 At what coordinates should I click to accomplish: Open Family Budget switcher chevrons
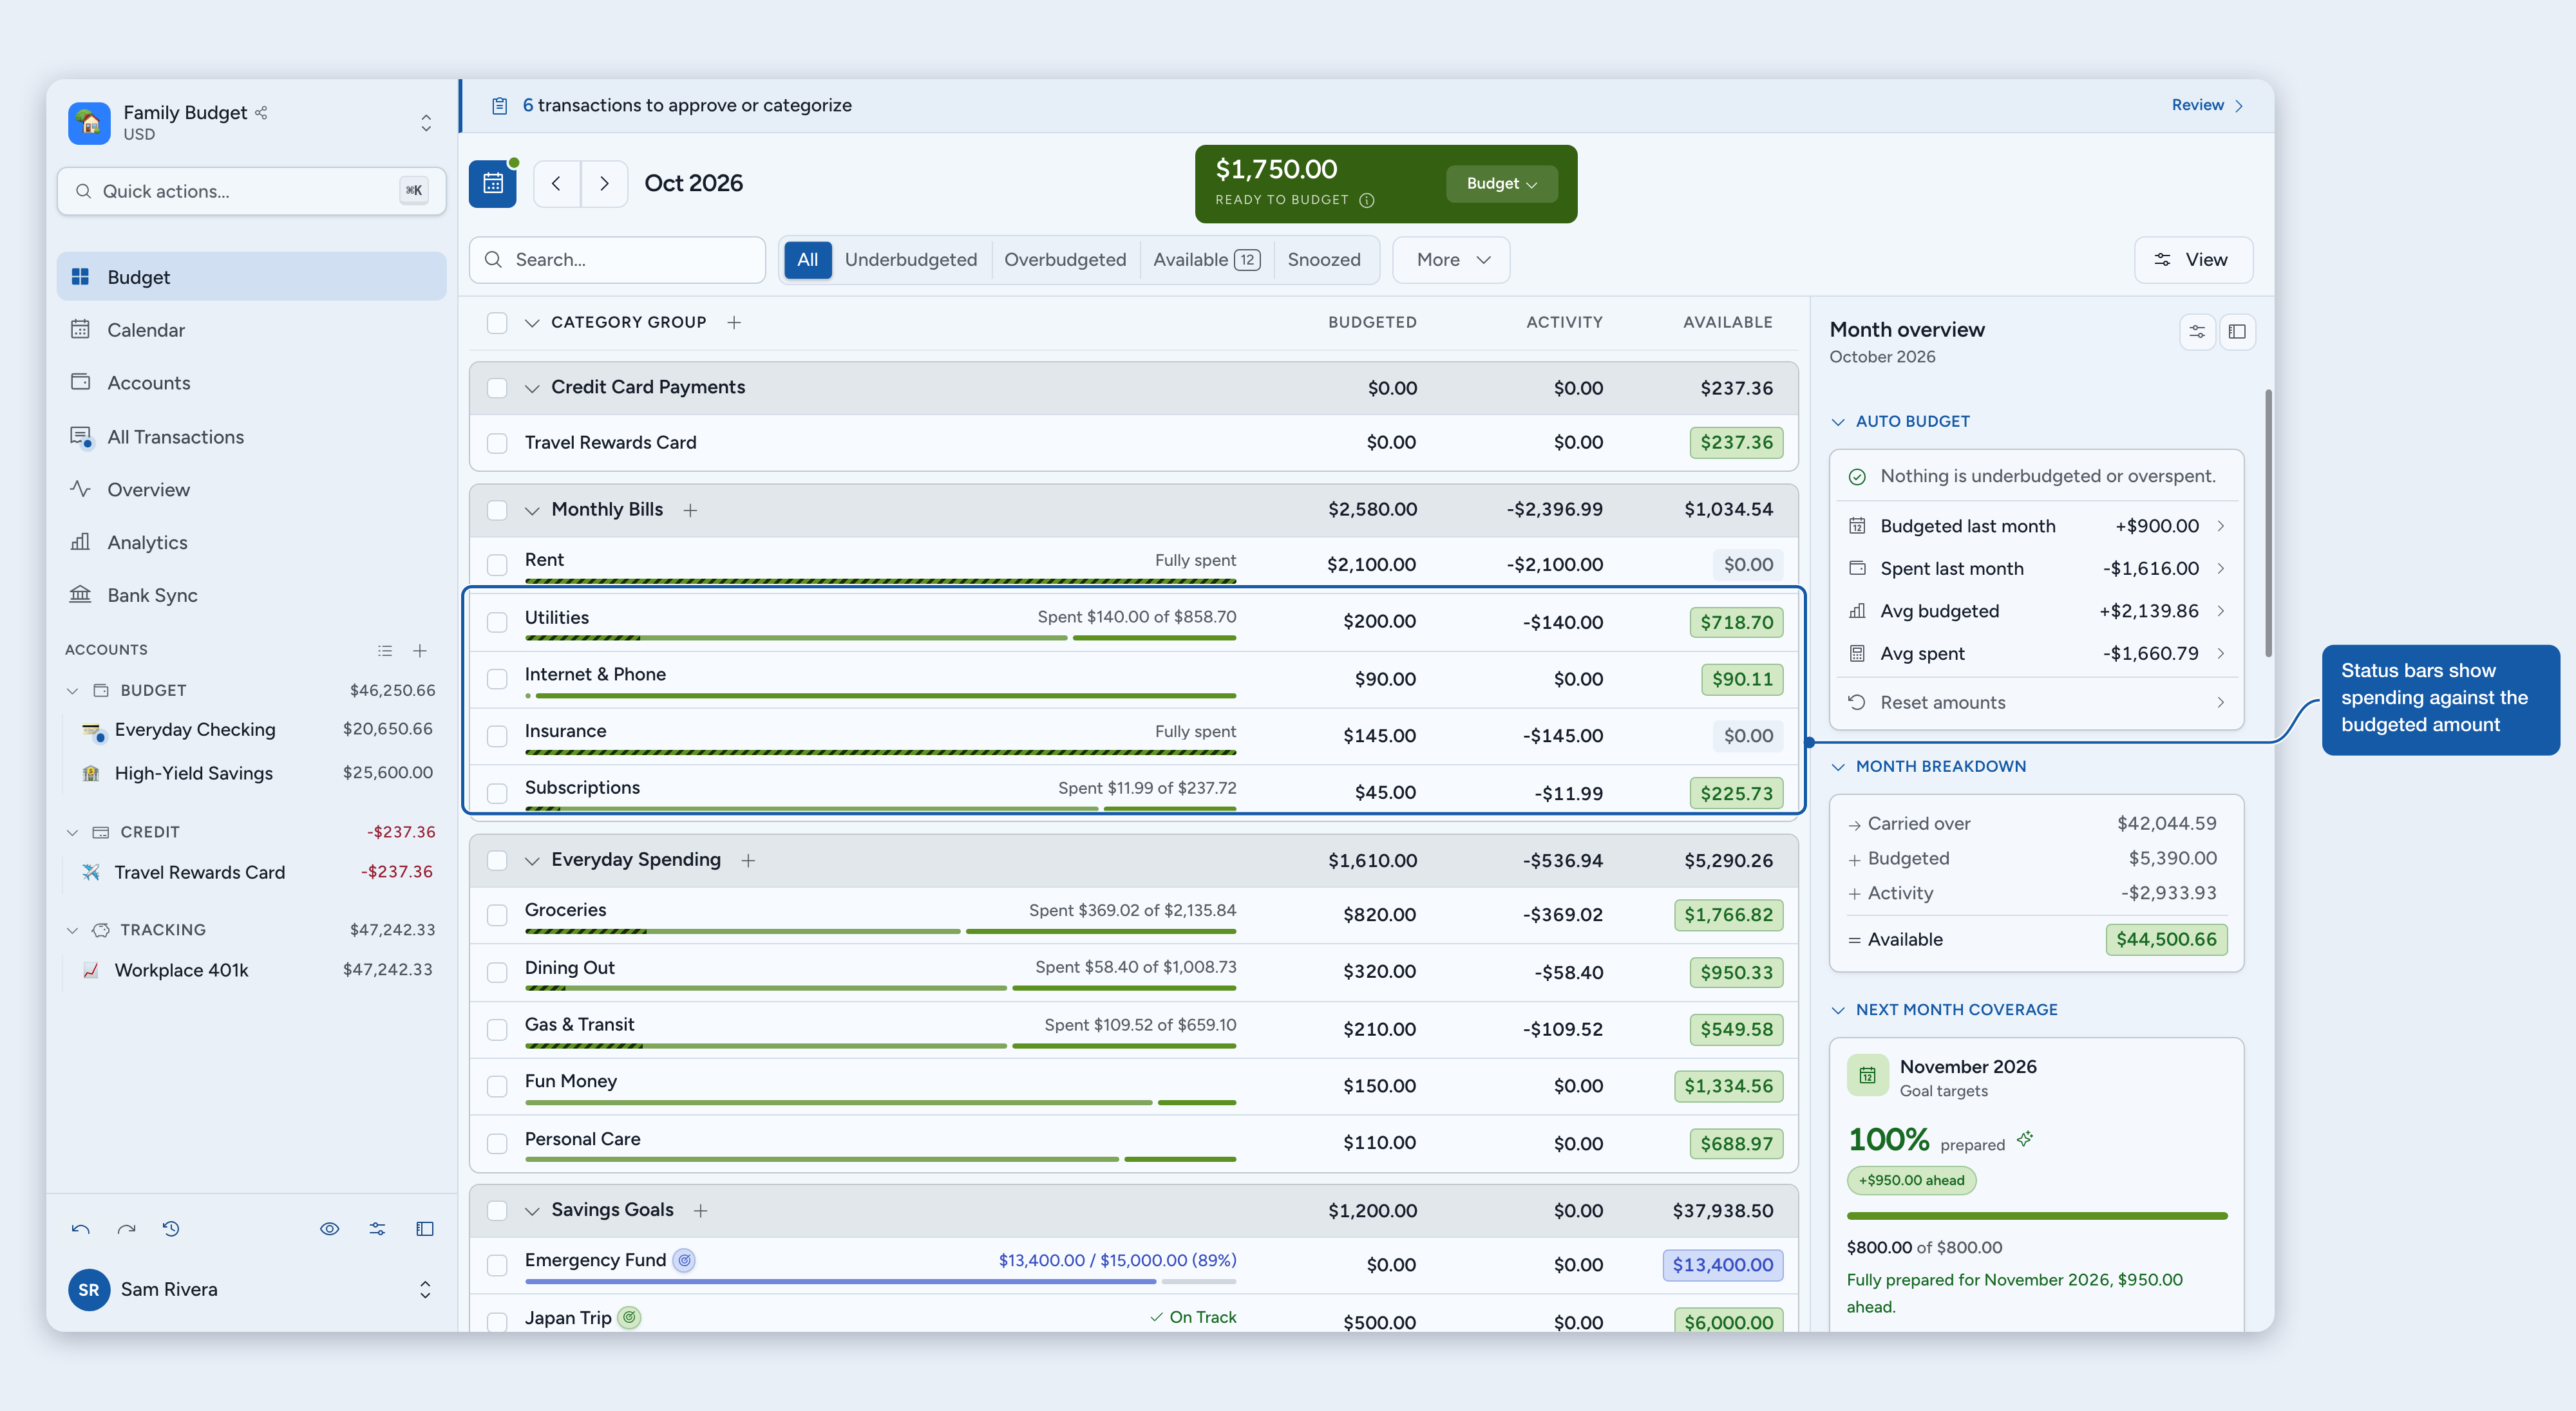click(x=426, y=123)
